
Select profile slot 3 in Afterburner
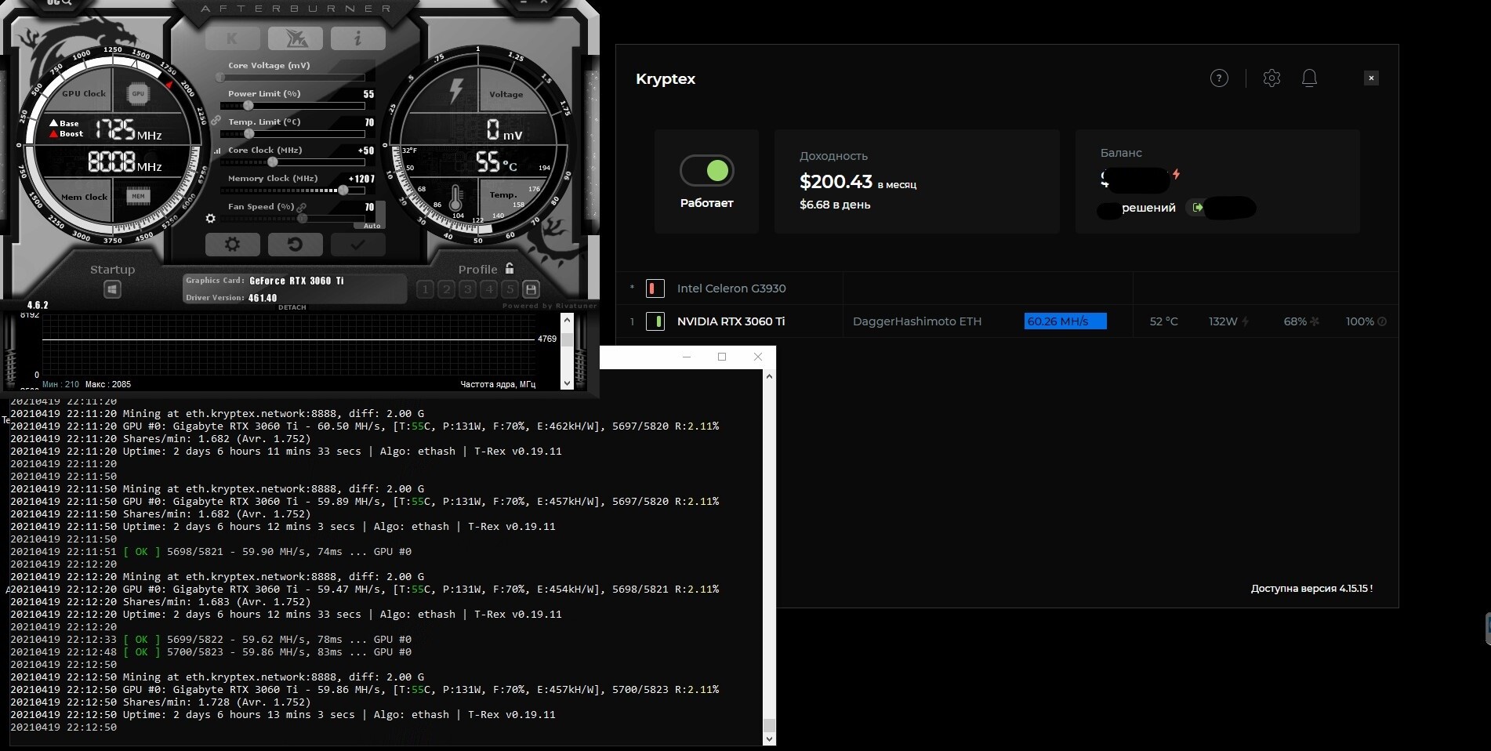[x=467, y=289]
